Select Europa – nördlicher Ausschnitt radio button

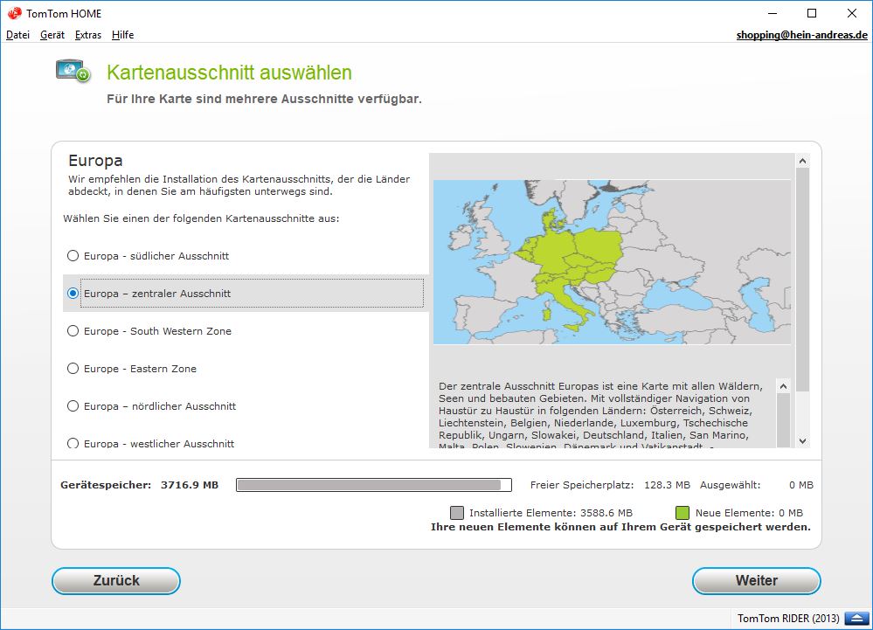[73, 406]
